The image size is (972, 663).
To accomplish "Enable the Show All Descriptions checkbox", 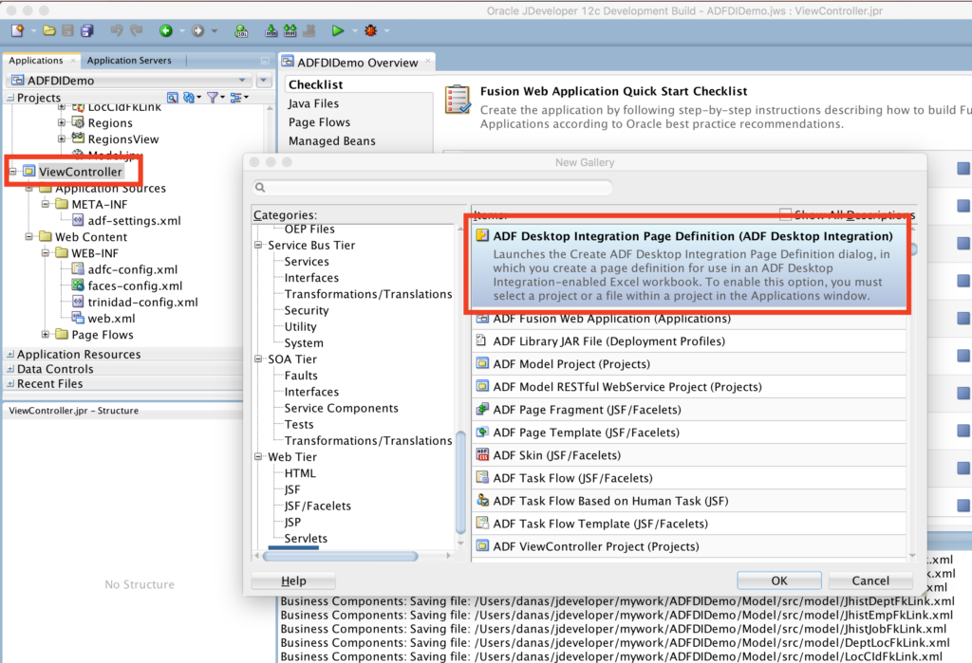I will coord(785,214).
